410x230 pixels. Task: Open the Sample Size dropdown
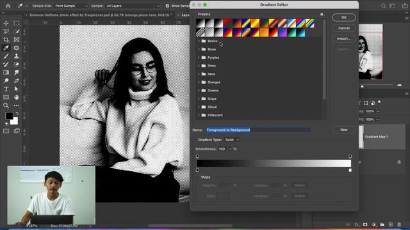click(71, 6)
